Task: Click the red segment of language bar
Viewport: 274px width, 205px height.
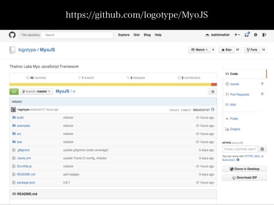Action: coord(214,84)
